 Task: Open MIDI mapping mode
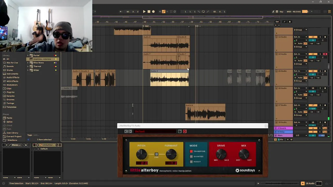tap(289, 11)
